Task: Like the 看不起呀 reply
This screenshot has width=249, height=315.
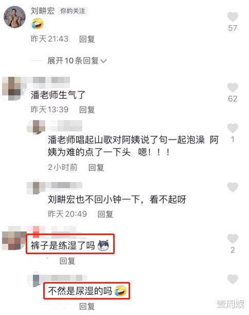Action: 233,187
